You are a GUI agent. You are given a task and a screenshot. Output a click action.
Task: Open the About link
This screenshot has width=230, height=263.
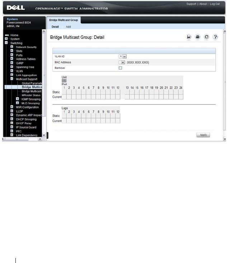point(203,4)
